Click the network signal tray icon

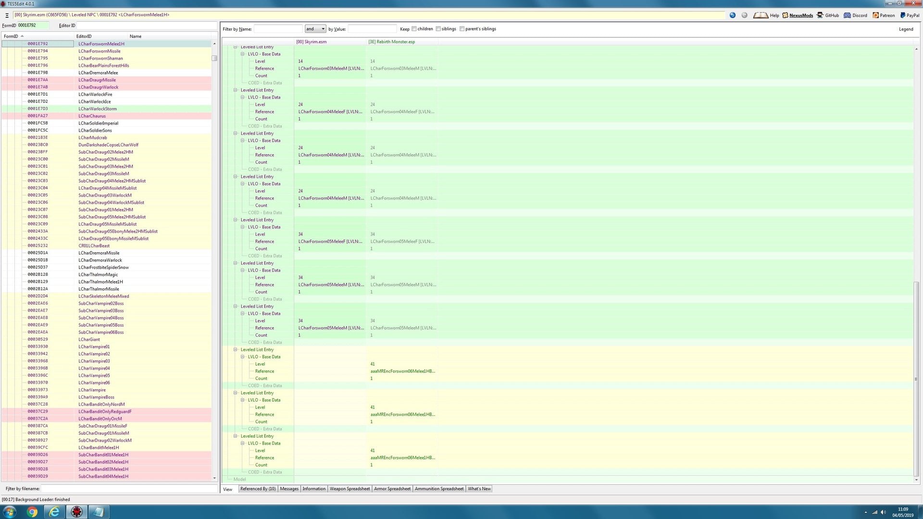point(874,512)
